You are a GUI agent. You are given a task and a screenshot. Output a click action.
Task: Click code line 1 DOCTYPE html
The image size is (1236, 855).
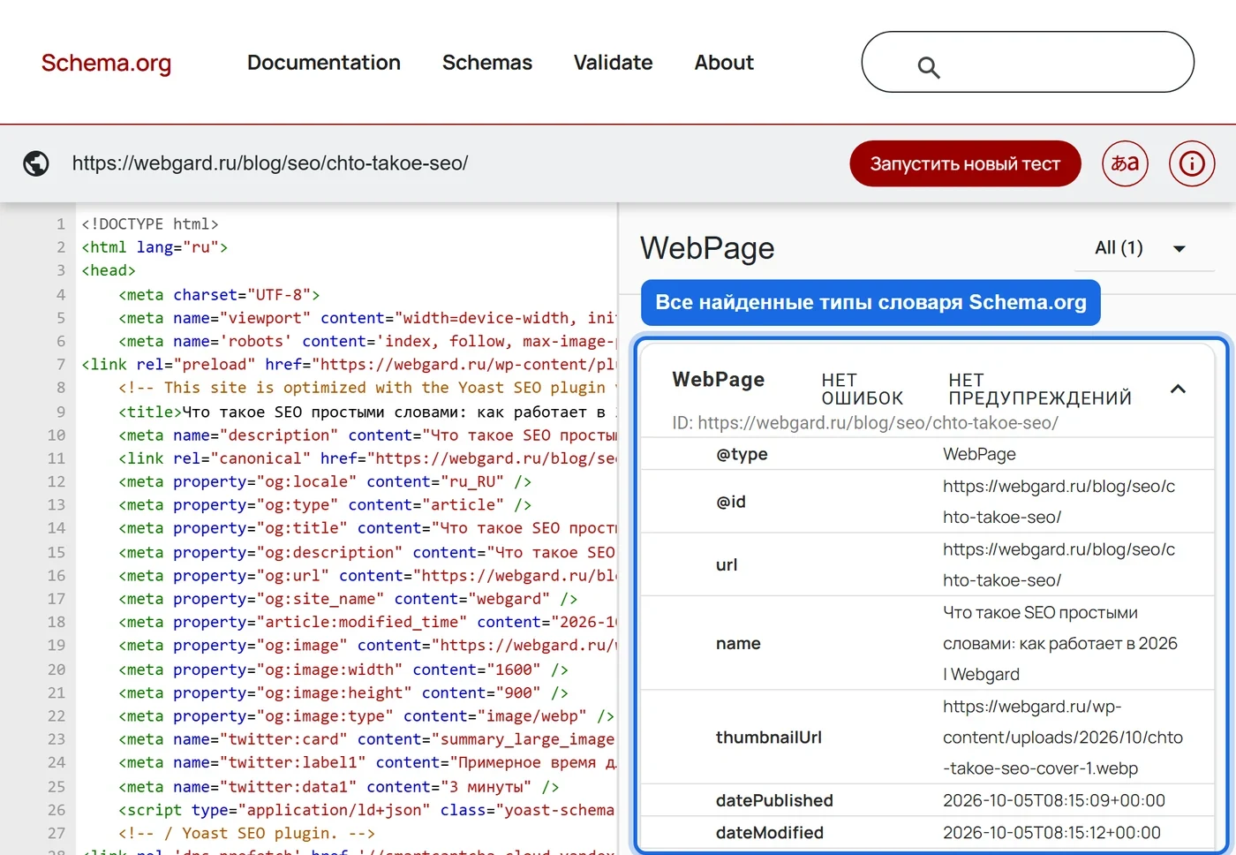coord(150,224)
